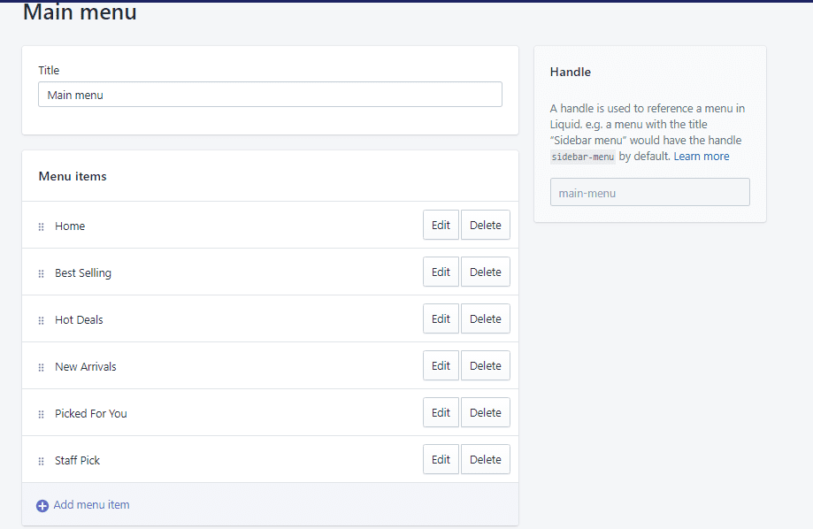
Task: Select the Hot Deals item label
Action: click(79, 320)
